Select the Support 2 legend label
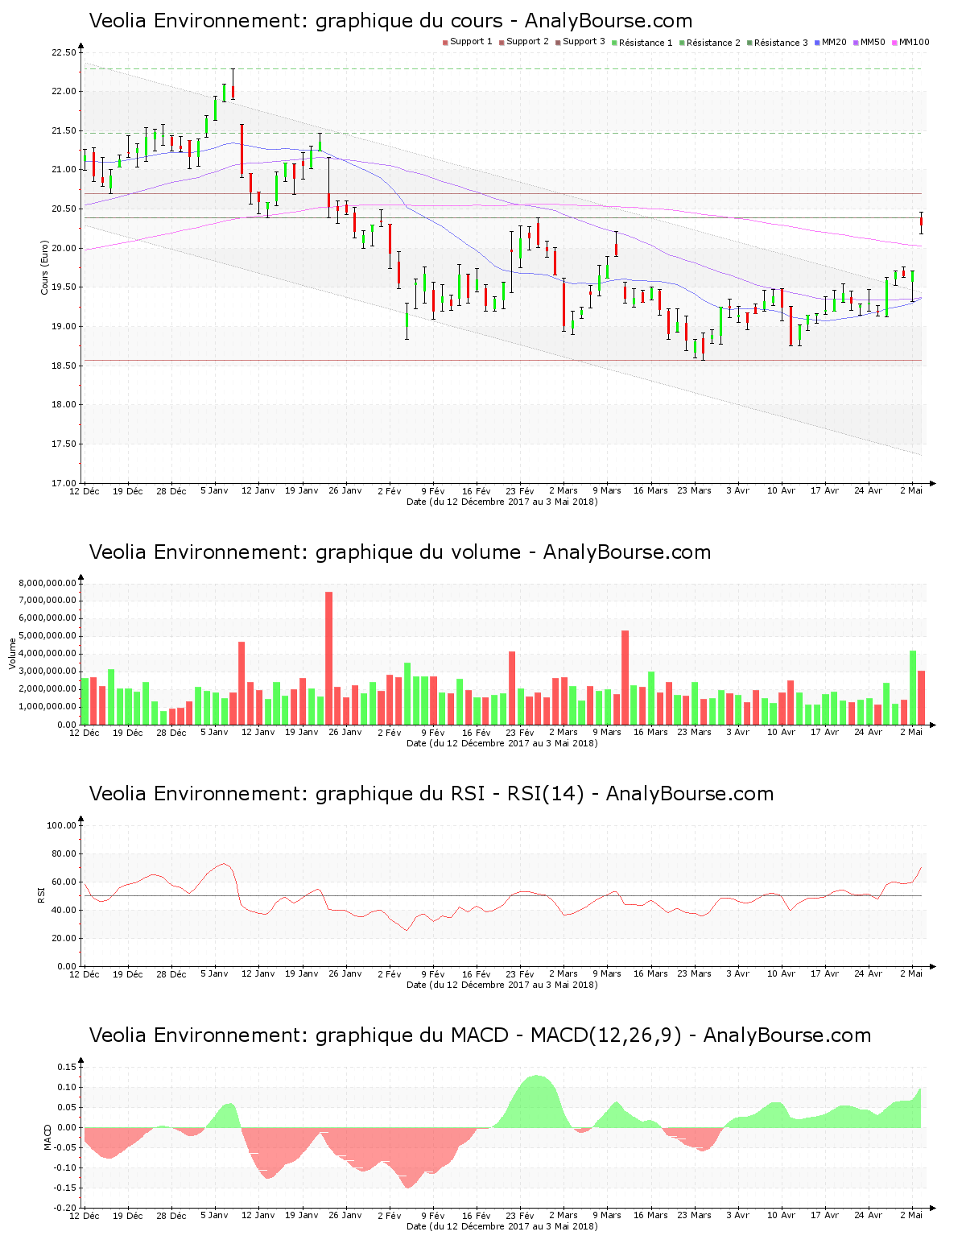The image size is (966, 1248). point(527,42)
